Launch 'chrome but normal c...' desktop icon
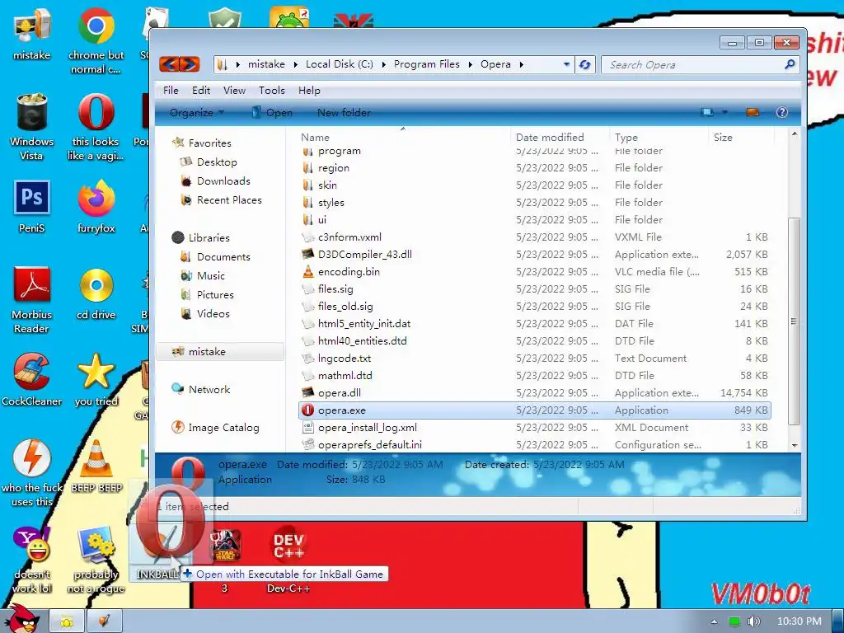The image size is (844, 633). coord(96,40)
